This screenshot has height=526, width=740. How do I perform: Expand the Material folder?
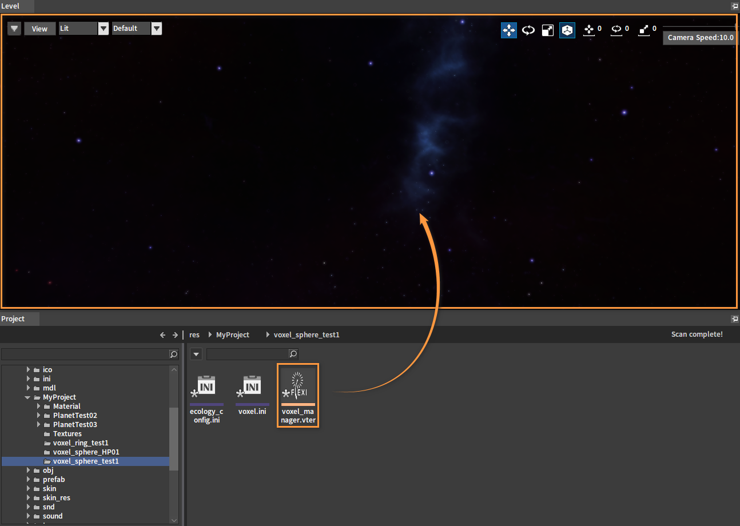click(x=38, y=407)
